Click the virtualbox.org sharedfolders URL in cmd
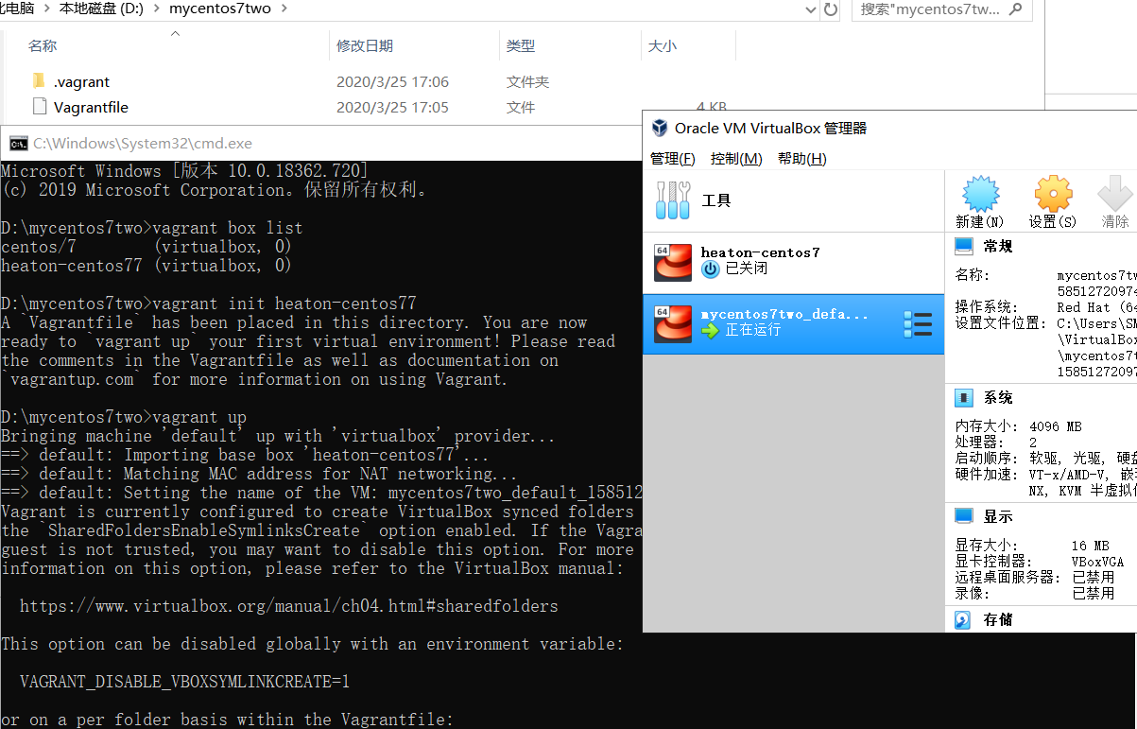 point(288,606)
